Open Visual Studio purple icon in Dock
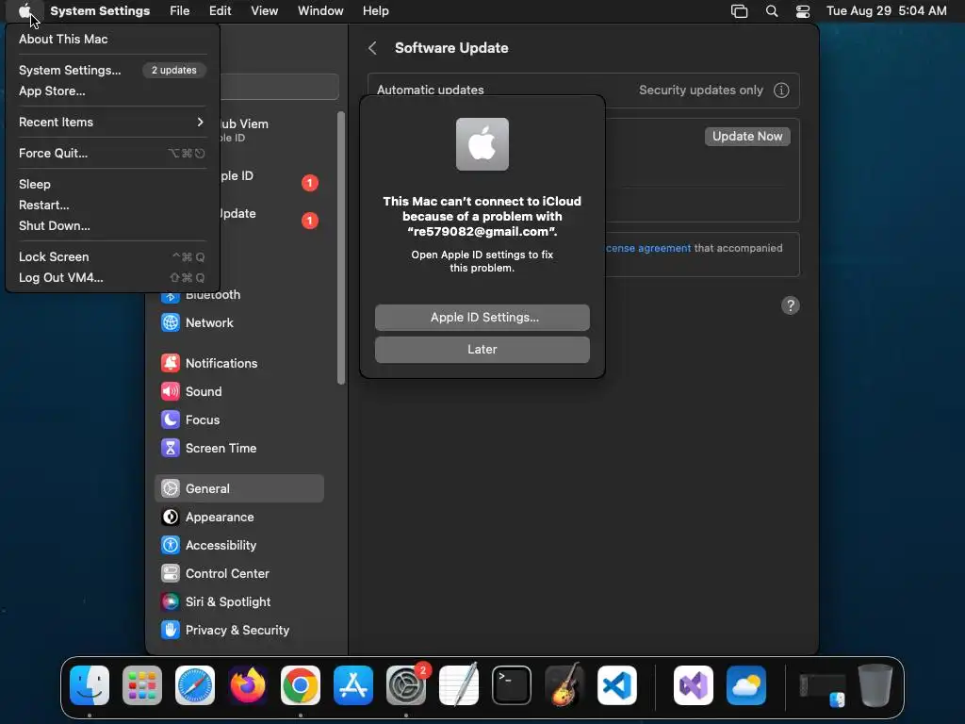The image size is (965, 724). pyautogui.click(x=694, y=685)
